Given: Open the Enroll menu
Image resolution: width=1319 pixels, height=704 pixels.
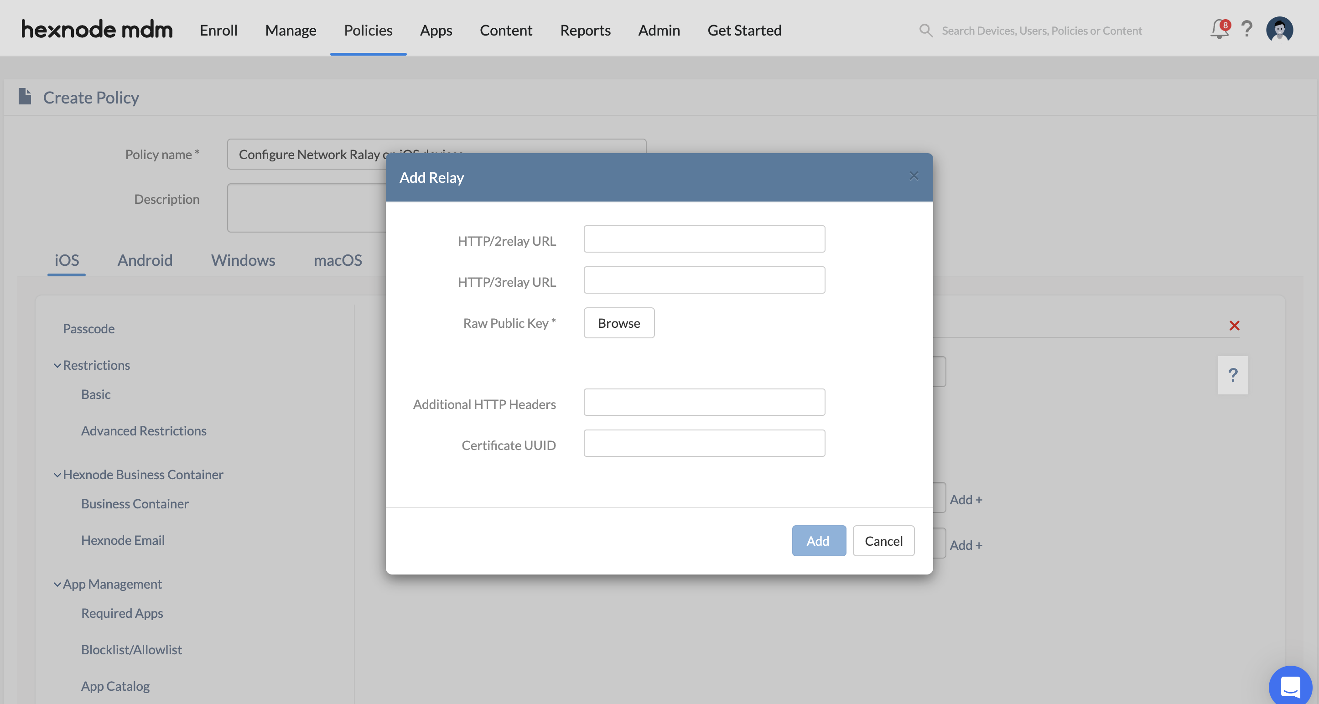Looking at the screenshot, I should pos(218,30).
